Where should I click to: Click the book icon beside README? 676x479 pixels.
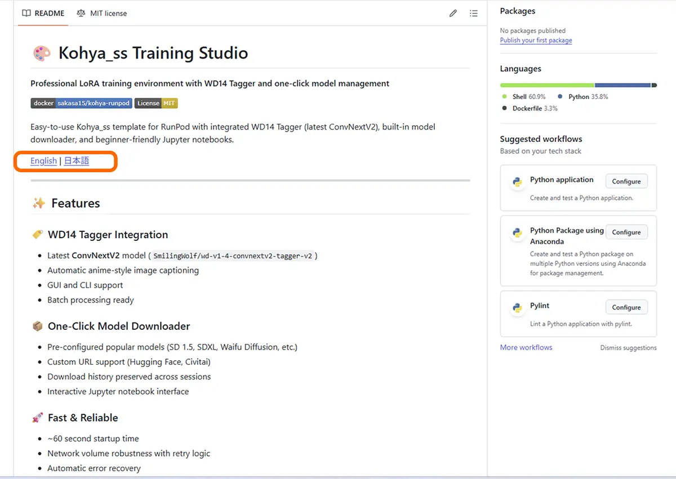[x=26, y=13]
